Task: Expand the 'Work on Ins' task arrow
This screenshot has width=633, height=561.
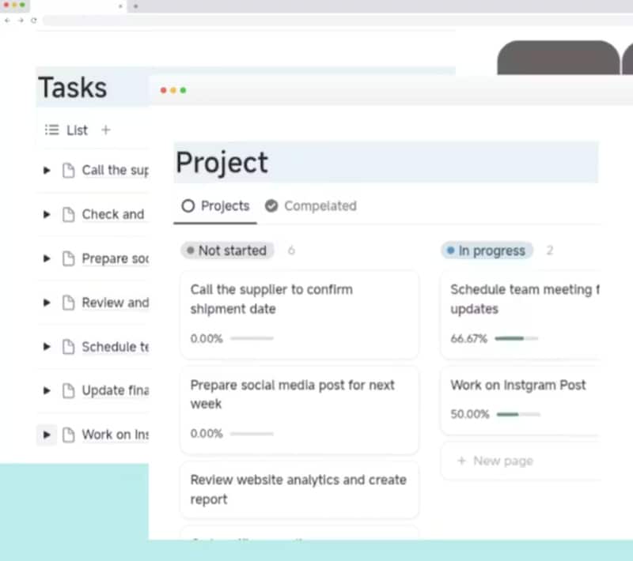Action: [x=47, y=435]
